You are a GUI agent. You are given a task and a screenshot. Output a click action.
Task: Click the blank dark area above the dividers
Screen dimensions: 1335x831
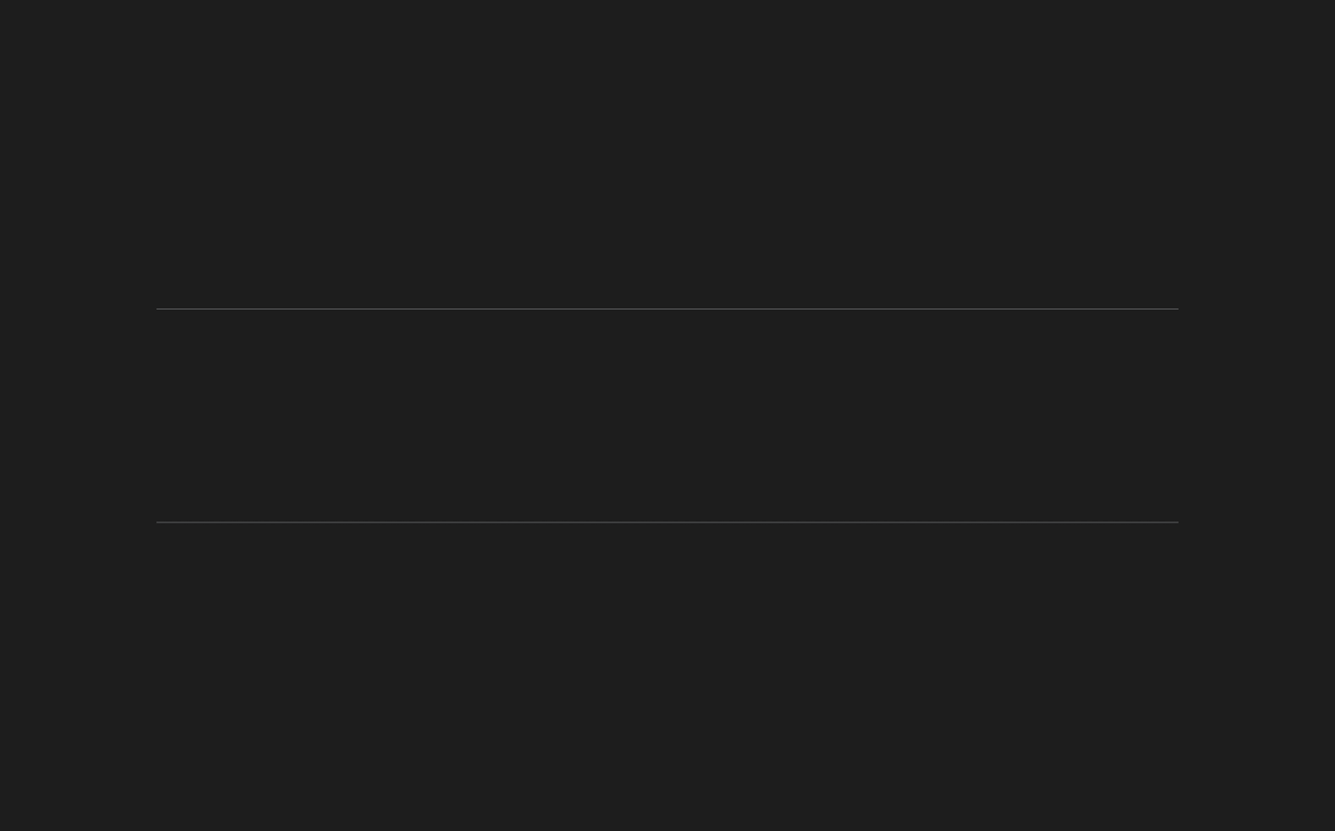(x=667, y=154)
